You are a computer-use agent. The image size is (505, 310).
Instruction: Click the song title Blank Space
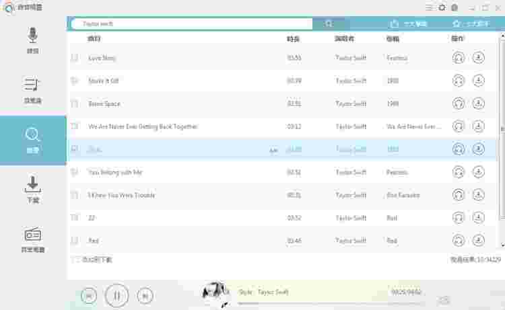point(104,104)
